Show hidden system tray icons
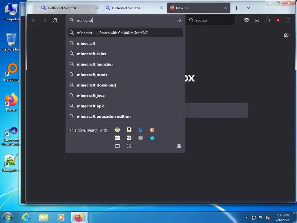Image resolution: width=297 pixels, height=223 pixels. pyautogui.click(x=247, y=217)
